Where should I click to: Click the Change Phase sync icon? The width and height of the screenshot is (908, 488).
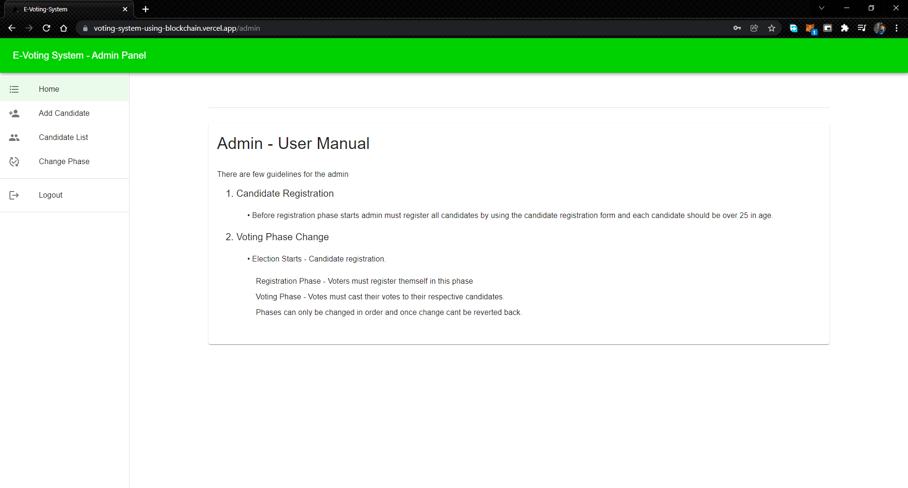[x=14, y=161]
